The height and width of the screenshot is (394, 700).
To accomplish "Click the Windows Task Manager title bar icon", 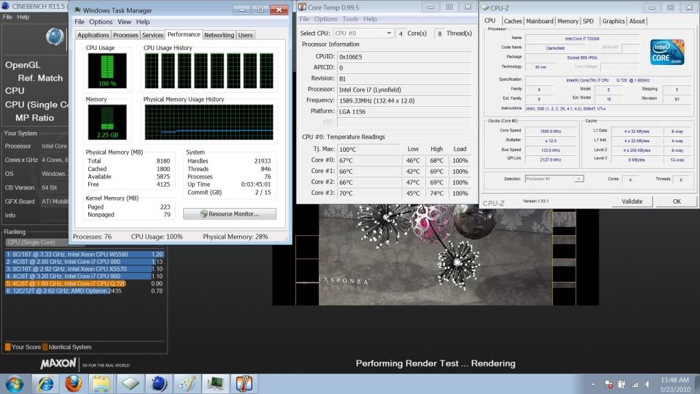I will pos(77,10).
